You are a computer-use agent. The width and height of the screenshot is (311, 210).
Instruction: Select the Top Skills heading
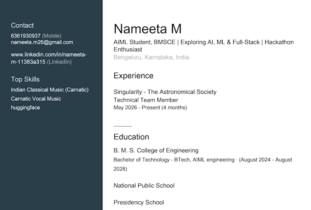click(x=25, y=80)
